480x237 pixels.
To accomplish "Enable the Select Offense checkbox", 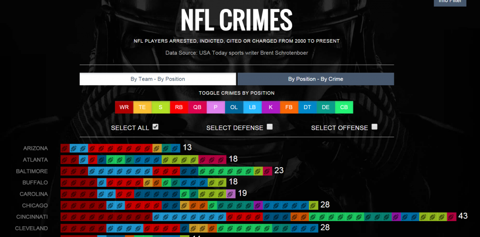I will 375,127.
